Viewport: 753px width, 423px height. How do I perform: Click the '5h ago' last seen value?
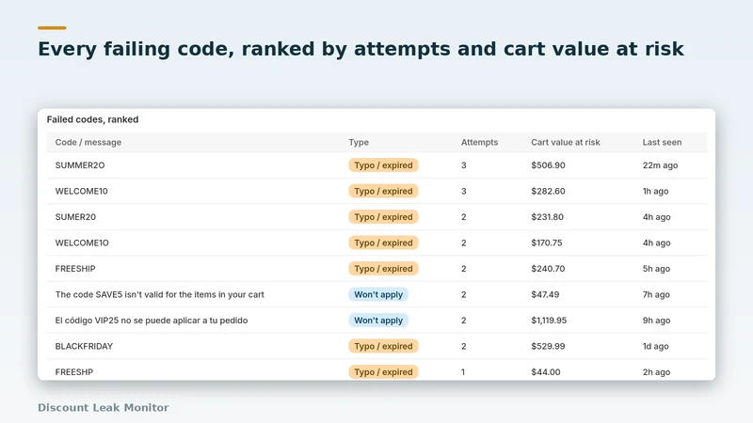click(x=656, y=269)
